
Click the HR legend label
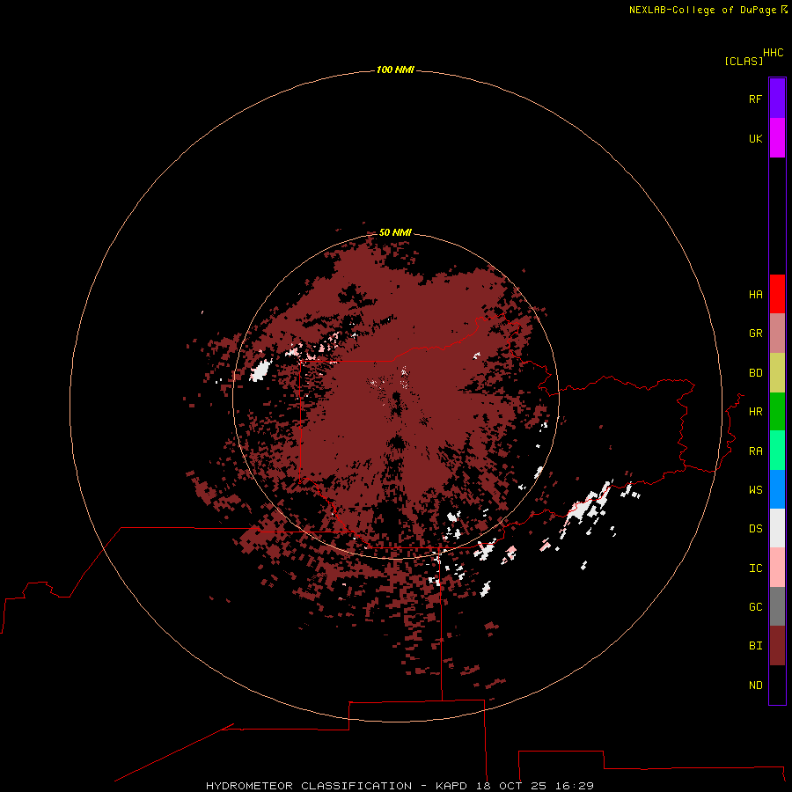[755, 412]
